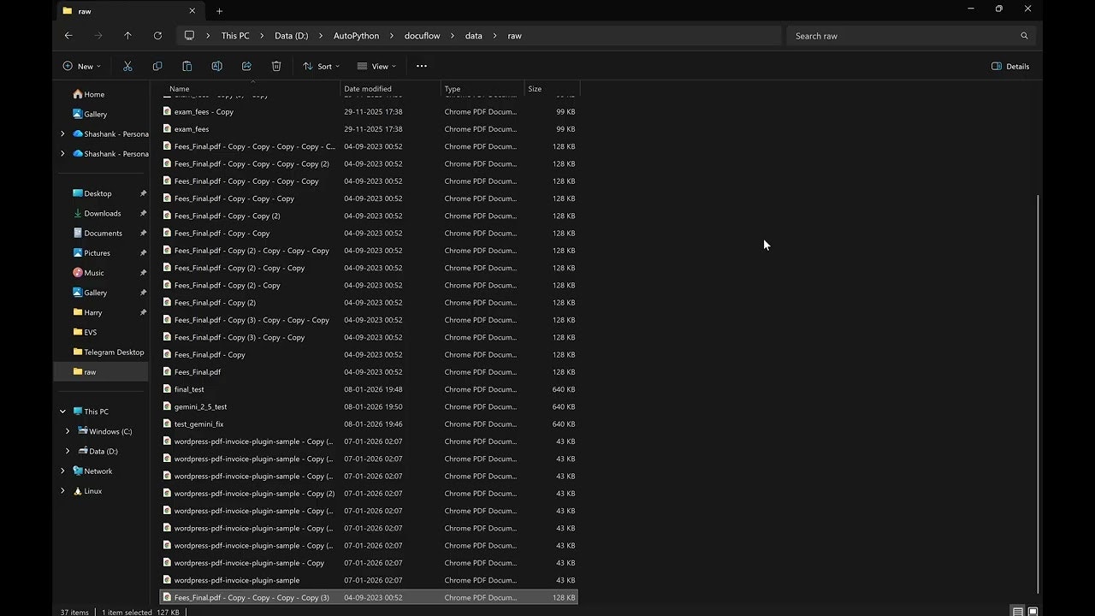This screenshot has height=616, width=1095.
Task: Add a new tab with plus button
Action: coord(219,11)
